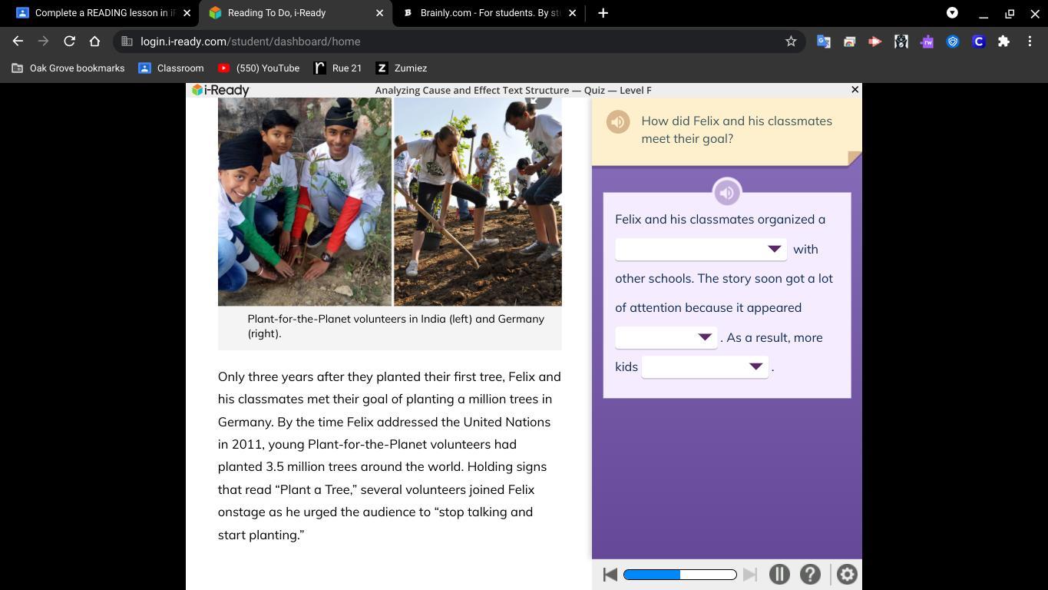The height and width of the screenshot is (590, 1048).
Task: Open the dropdown after 'more kids'
Action: (704, 367)
